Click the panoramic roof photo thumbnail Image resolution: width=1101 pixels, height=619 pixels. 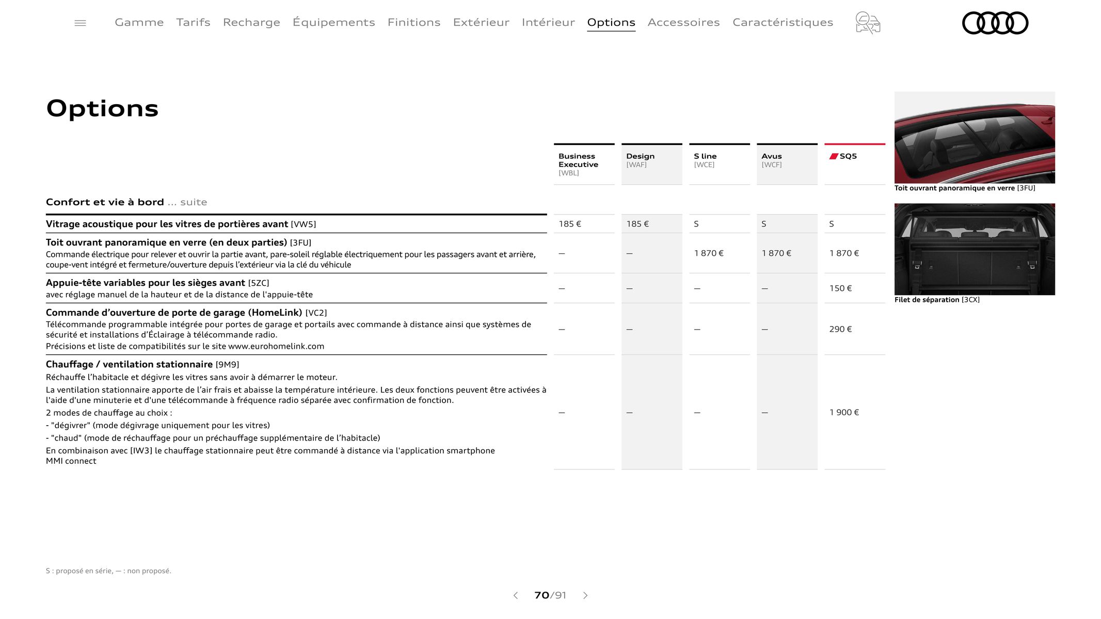[975, 138]
